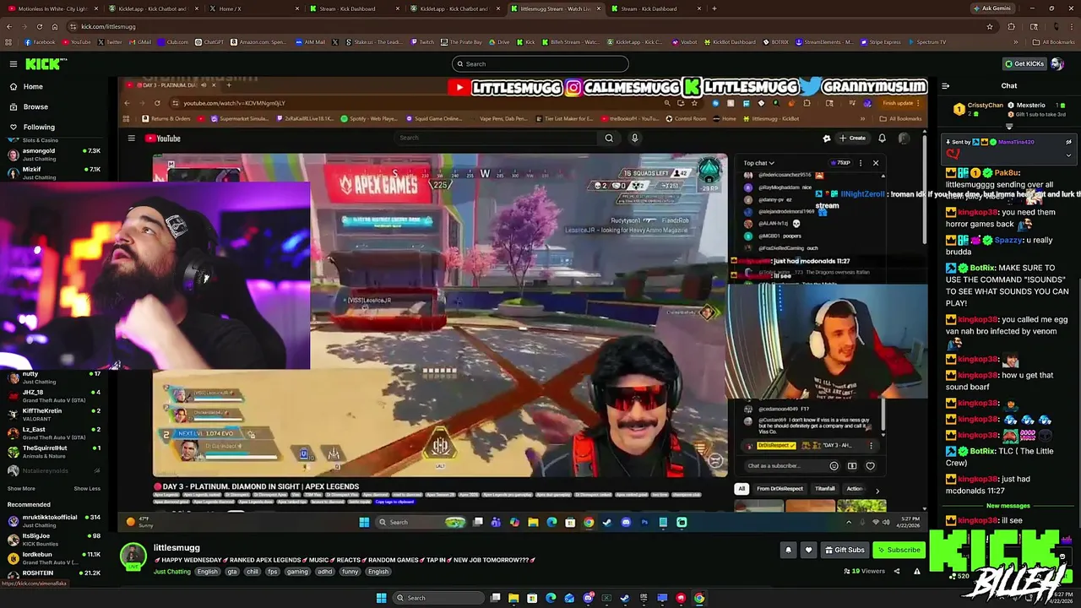
Task: Select the funny stream tag
Action: [350, 572]
